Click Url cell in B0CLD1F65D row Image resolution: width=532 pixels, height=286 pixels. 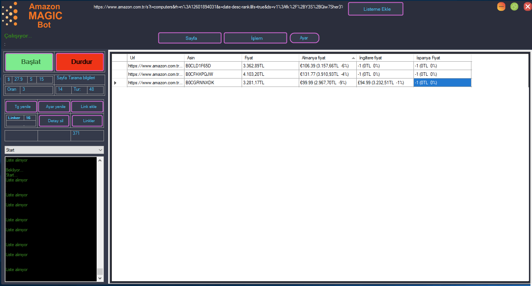click(x=156, y=65)
